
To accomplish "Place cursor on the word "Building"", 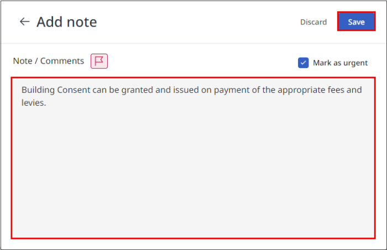I will tap(38, 90).
